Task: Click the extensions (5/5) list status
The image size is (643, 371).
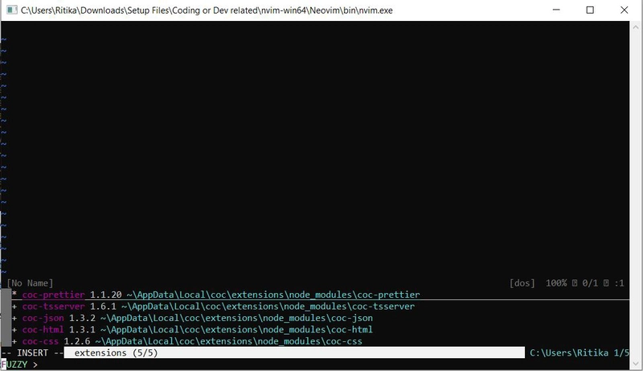Action: [116, 353]
